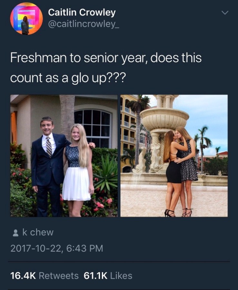
Task: Select the tweet text about glo up
Action: pos(106,68)
